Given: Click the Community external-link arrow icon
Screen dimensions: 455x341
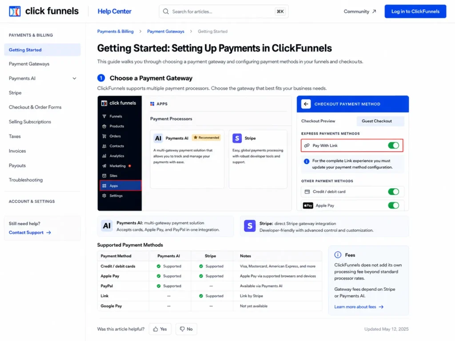Looking at the screenshot, I should pyautogui.click(x=374, y=11).
